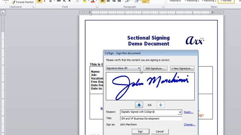Justify the paragraph text

coord(119,1)
